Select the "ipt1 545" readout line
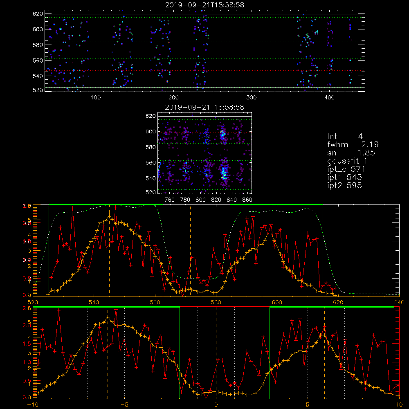Screen dimensions: 409x409 pyautogui.click(x=344, y=178)
